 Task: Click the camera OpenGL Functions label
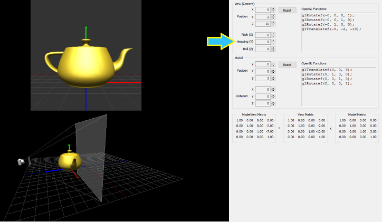tap(314, 9)
